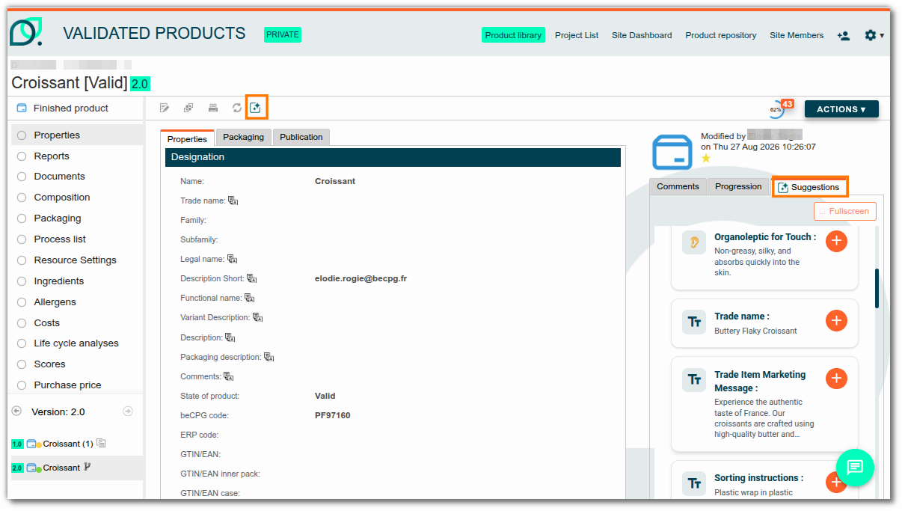Screen dimensions: 902x511
Task: Select the Reports radio in sidebar
Action: click(22, 156)
